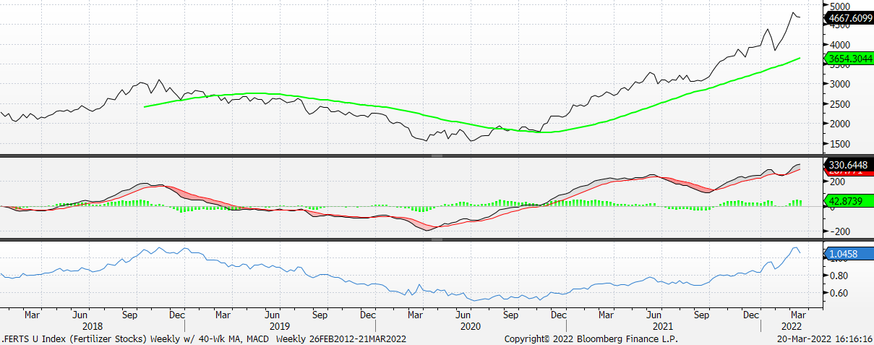This screenshot has width=874, height=345.
Task: Click the 2020 year label on time axis
Action: pyautogui.click(x=471, y=326)
